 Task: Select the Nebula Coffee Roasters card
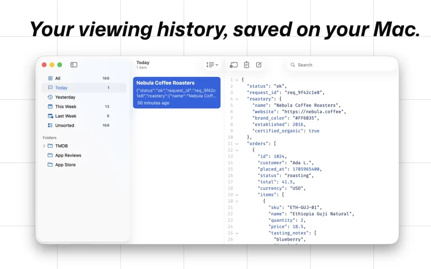point(177,93)
